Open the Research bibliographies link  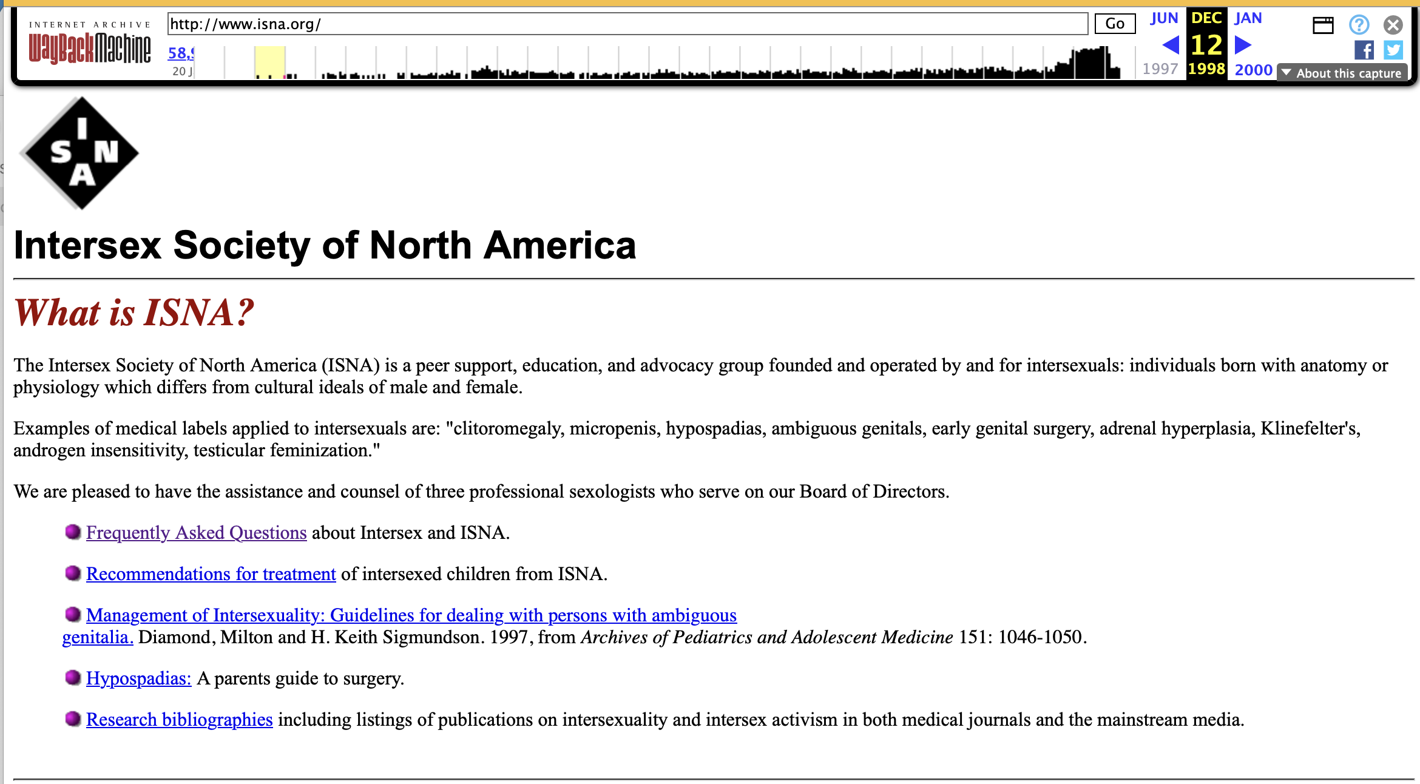[180, 720]
